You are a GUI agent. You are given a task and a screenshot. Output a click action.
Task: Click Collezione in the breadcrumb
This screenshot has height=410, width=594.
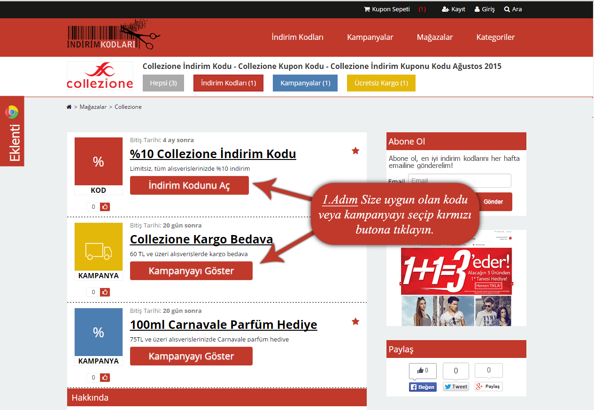coord(128,107)
